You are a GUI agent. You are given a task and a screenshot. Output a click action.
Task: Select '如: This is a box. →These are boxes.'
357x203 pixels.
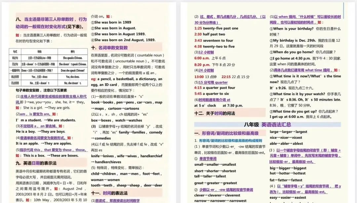coord(47,155)
